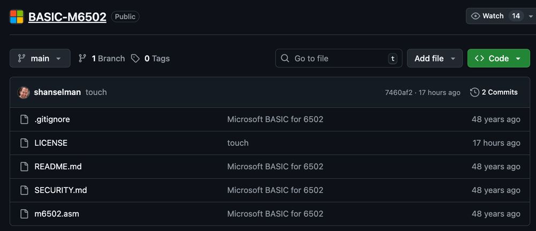Click the Go to file search field
Screen dimensions: 536x231
tap(339, 58)
